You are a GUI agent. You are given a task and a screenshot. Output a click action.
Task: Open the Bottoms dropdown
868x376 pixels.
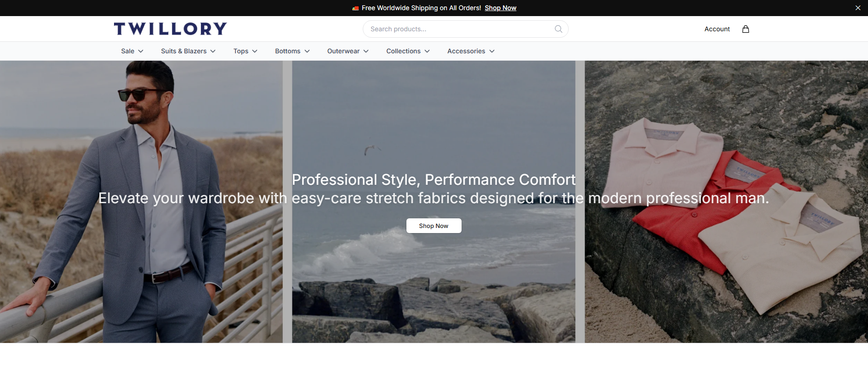coord(292,51)
